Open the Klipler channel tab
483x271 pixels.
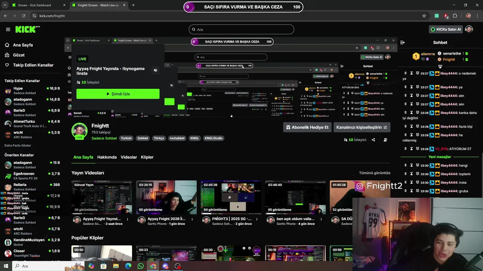(x=147, y=157)
